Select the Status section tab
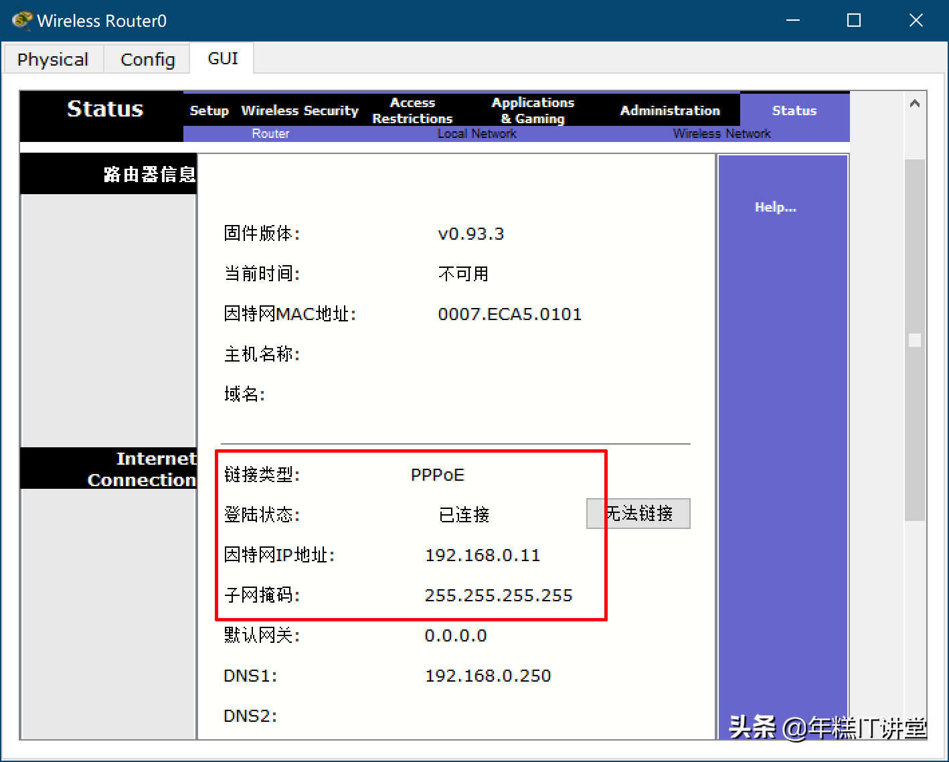This screenshot has width=949, height=762. (x=794, y=110)
